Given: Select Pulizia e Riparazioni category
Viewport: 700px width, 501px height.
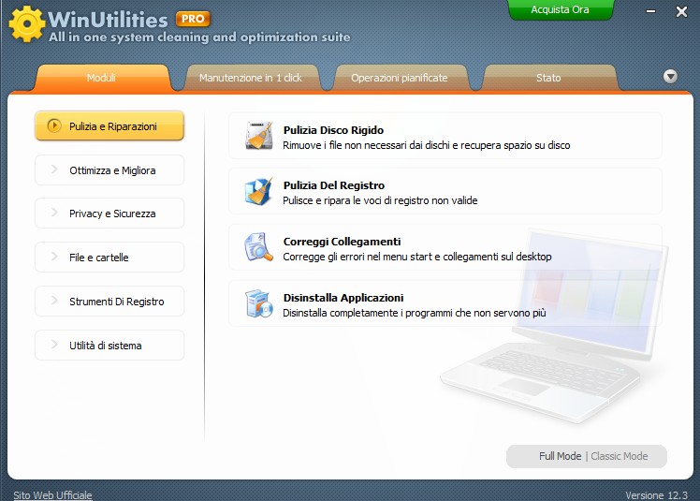Looking at the screenshot, I should click(109, 126).
